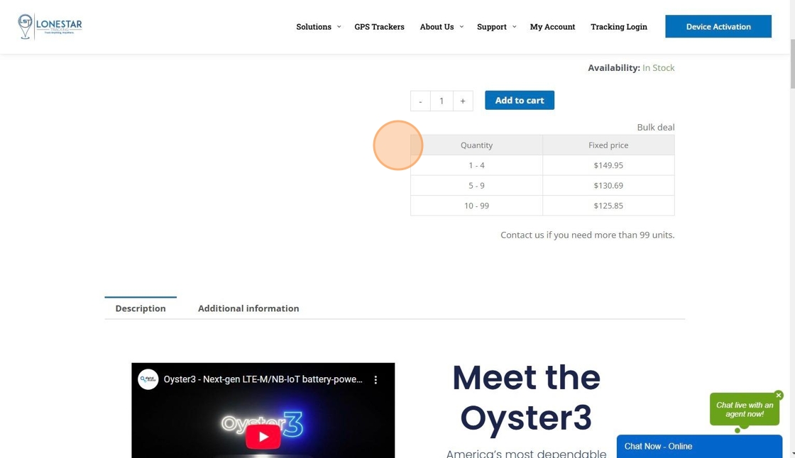Image resolution: width=795 pixels, height=458 pixels.
Task: Select the $125.85 price cell
Action: (608, 206)
